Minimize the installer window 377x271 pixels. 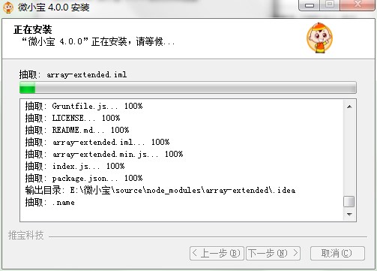(310, 5)
